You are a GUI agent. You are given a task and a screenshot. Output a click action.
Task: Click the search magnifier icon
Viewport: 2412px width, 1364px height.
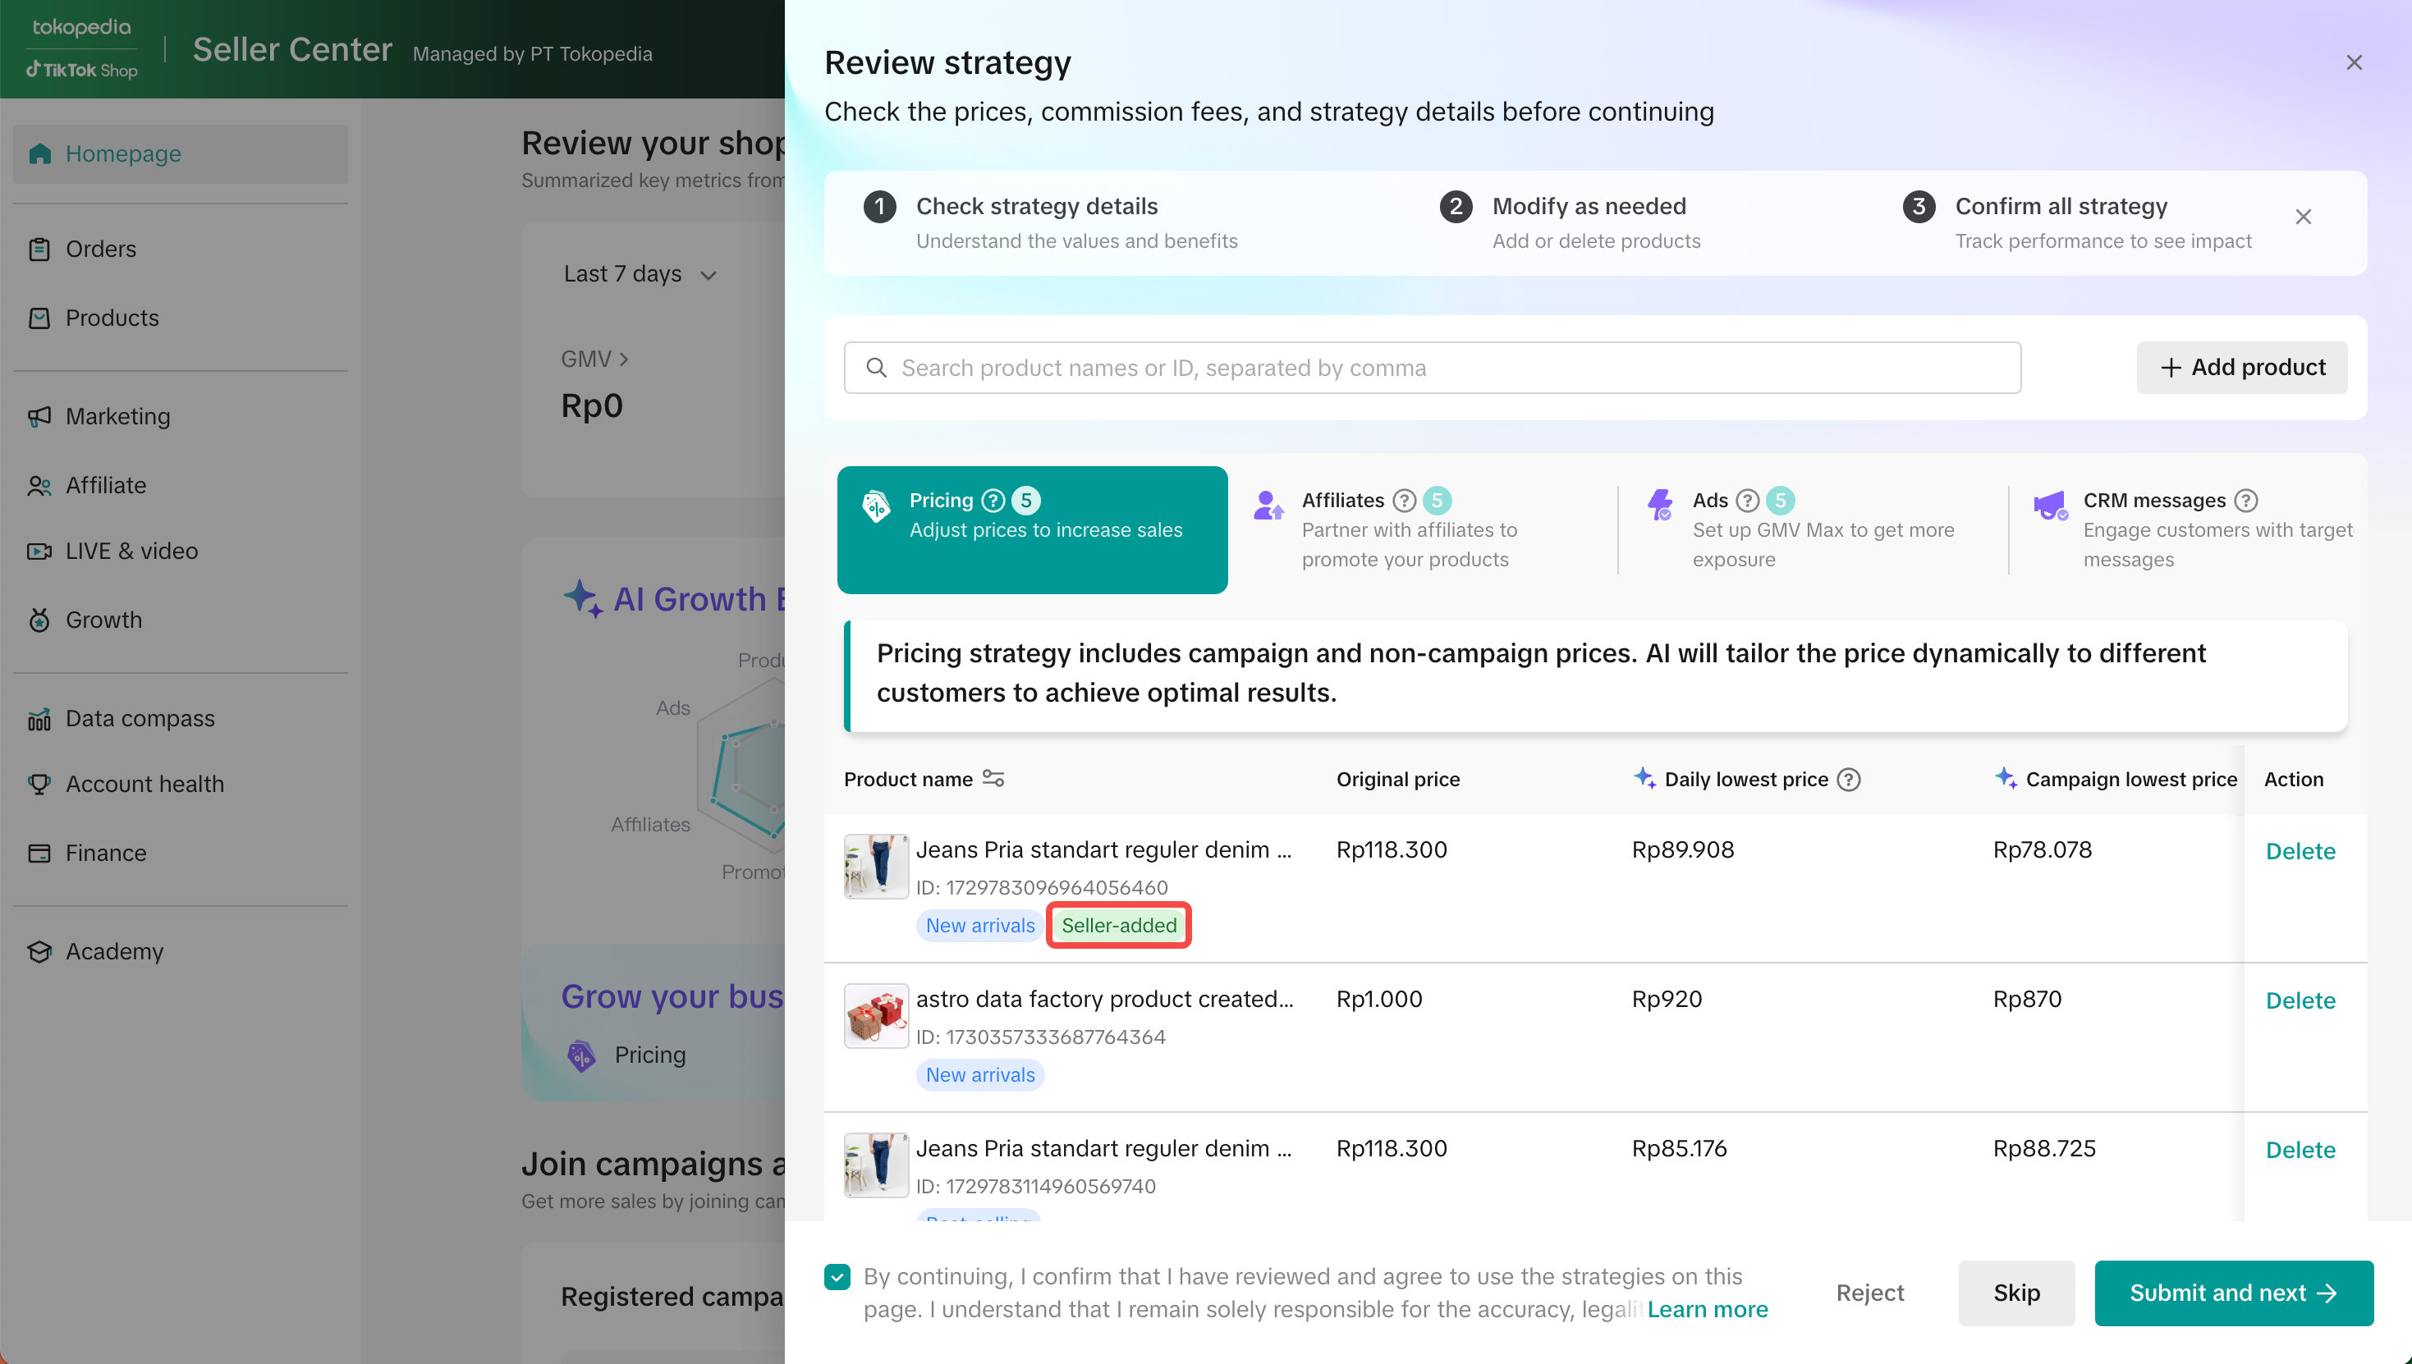pos(876,367)
